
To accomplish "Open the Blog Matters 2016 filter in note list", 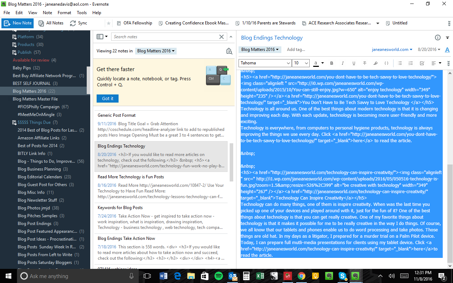I will click(x=156, y=51).
